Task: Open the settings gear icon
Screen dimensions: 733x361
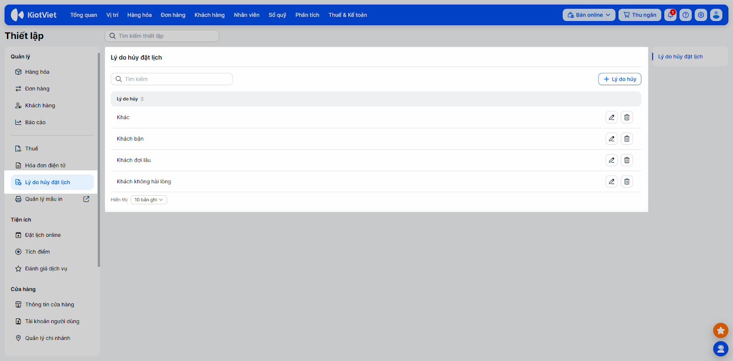Action: pos(701,15)
